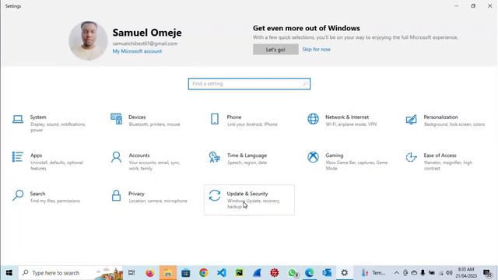Image resolution: width=498 pixels, height=280 pixels.
Task: Open Outlook on the taskbar
Action: 327,273
